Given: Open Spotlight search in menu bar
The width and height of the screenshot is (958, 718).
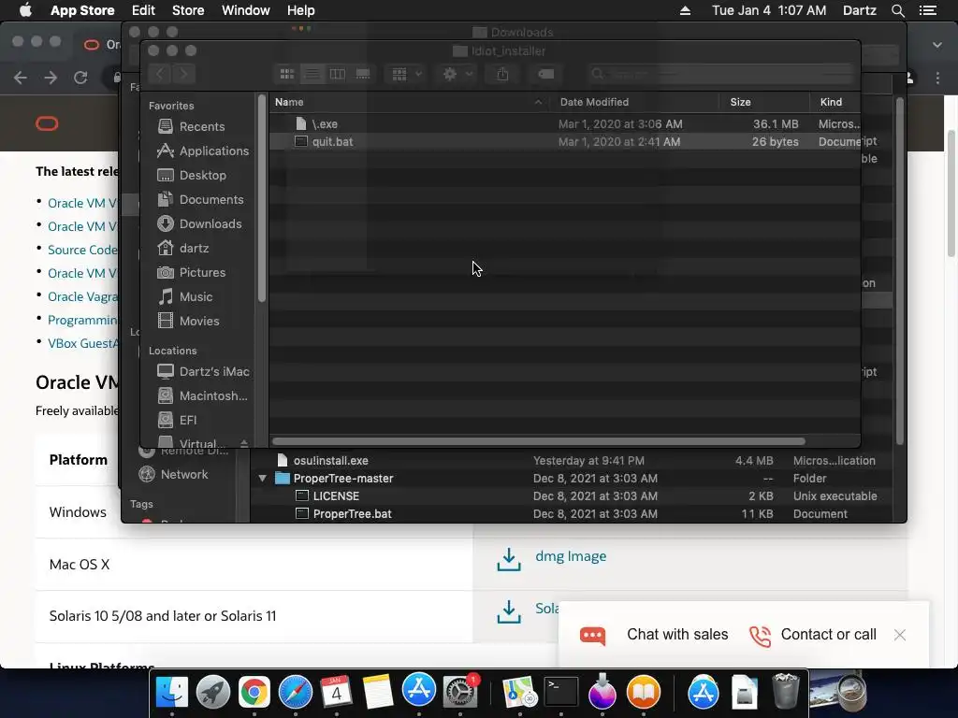Looking at the screenshot, I should (898, 10).
